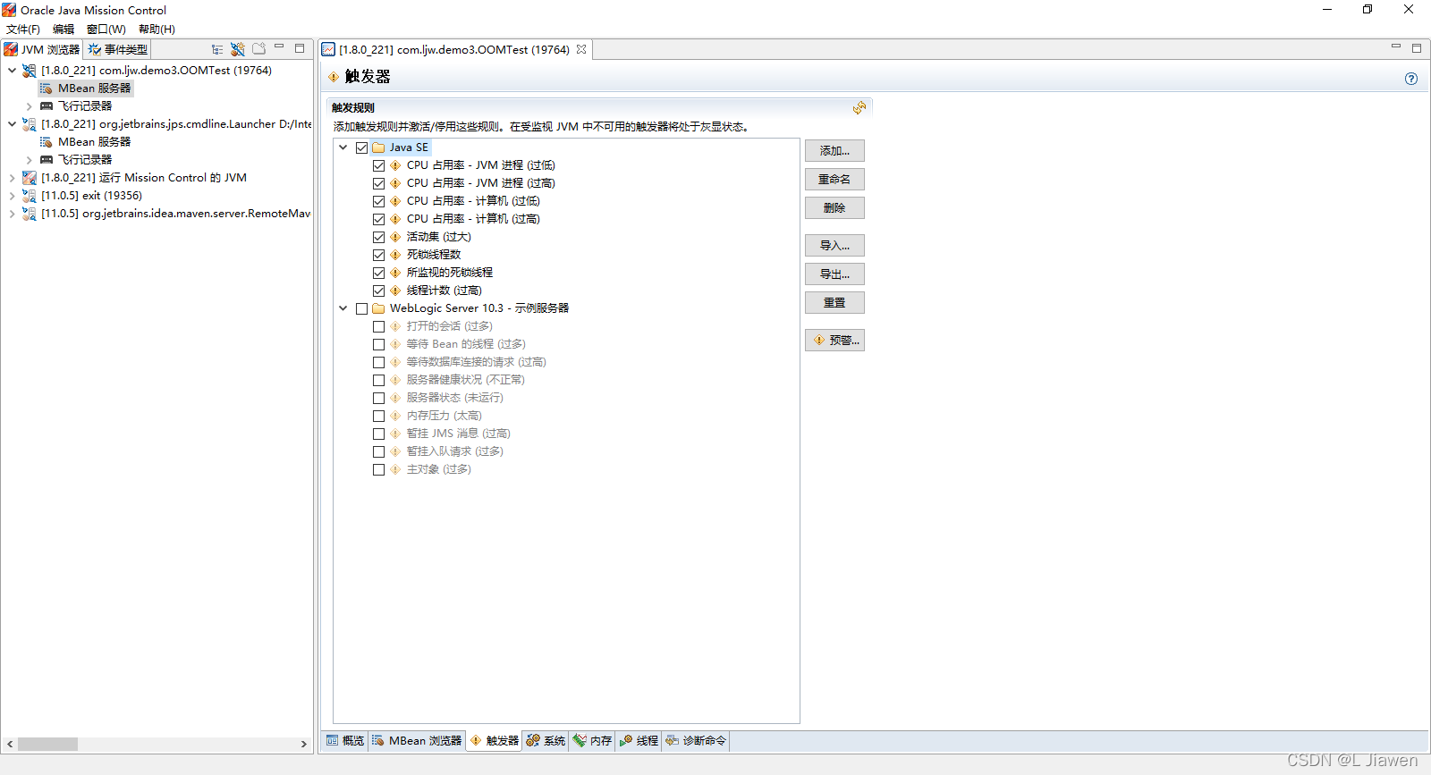Open the 线程 bottom tab
This screenshot has width=1431, height=775.
click(x=639, y=741)
